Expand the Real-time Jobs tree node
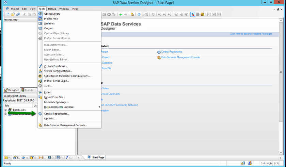 click(5, 114)
